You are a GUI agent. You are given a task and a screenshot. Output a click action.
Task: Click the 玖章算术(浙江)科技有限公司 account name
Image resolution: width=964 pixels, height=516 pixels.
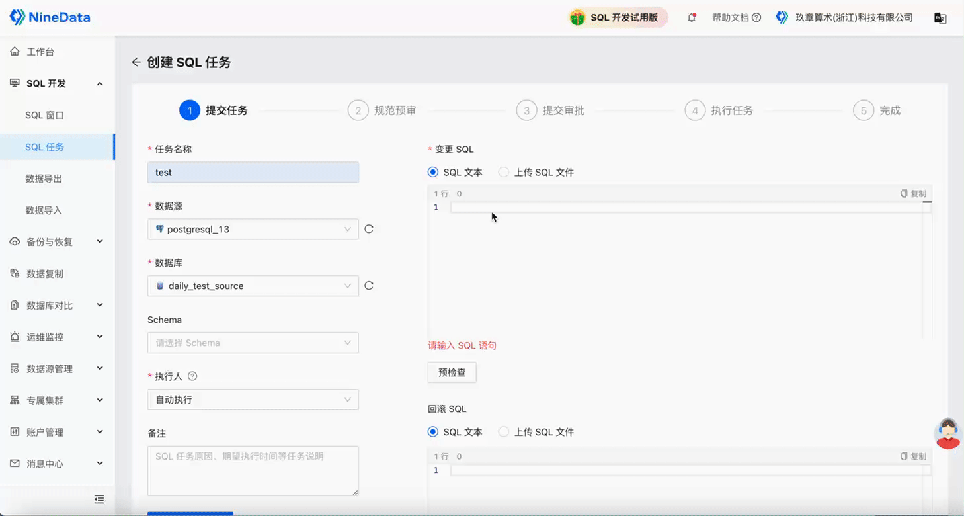click(854, 18)
